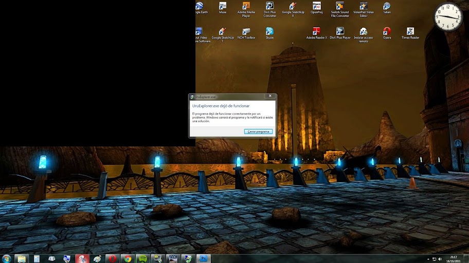Open the Google Earth desktop shortcut
Image resolution: width=469 pixels, height=263 pixels.
[201, 8]
